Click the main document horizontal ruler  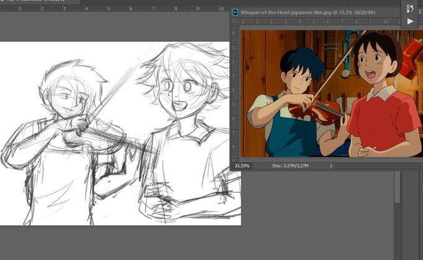[x=114, y=9]
